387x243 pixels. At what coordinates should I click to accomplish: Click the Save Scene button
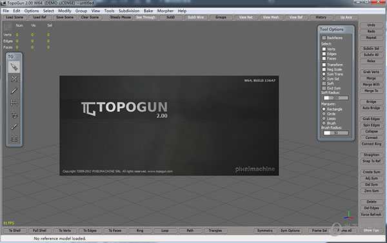pyautogui.click(x=64, y=17)
